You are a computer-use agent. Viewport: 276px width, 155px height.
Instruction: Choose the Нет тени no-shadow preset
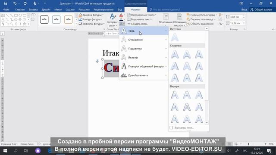point(175,37)
